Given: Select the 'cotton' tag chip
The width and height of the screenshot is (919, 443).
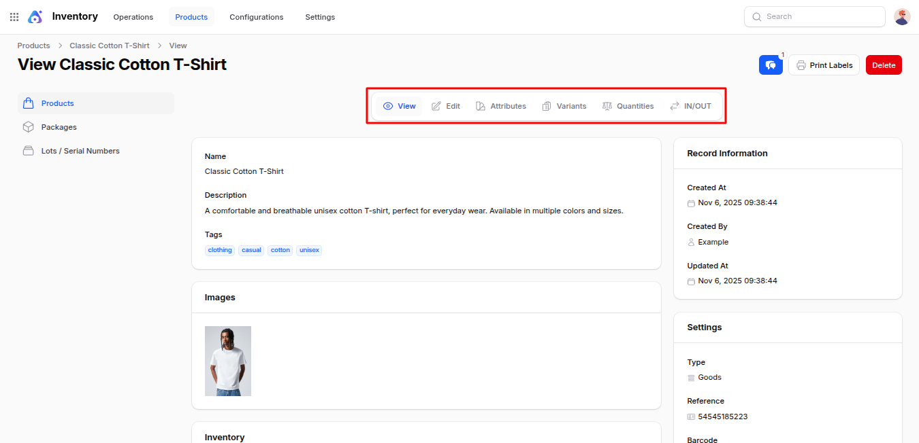Looking at the screenshot, I should click(280, 250).
